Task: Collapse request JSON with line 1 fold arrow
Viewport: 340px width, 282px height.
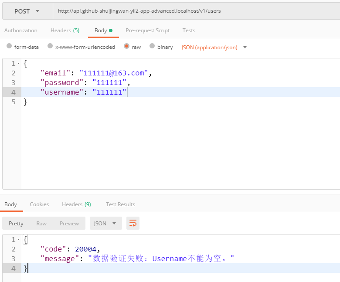Action: click(18, 64)
